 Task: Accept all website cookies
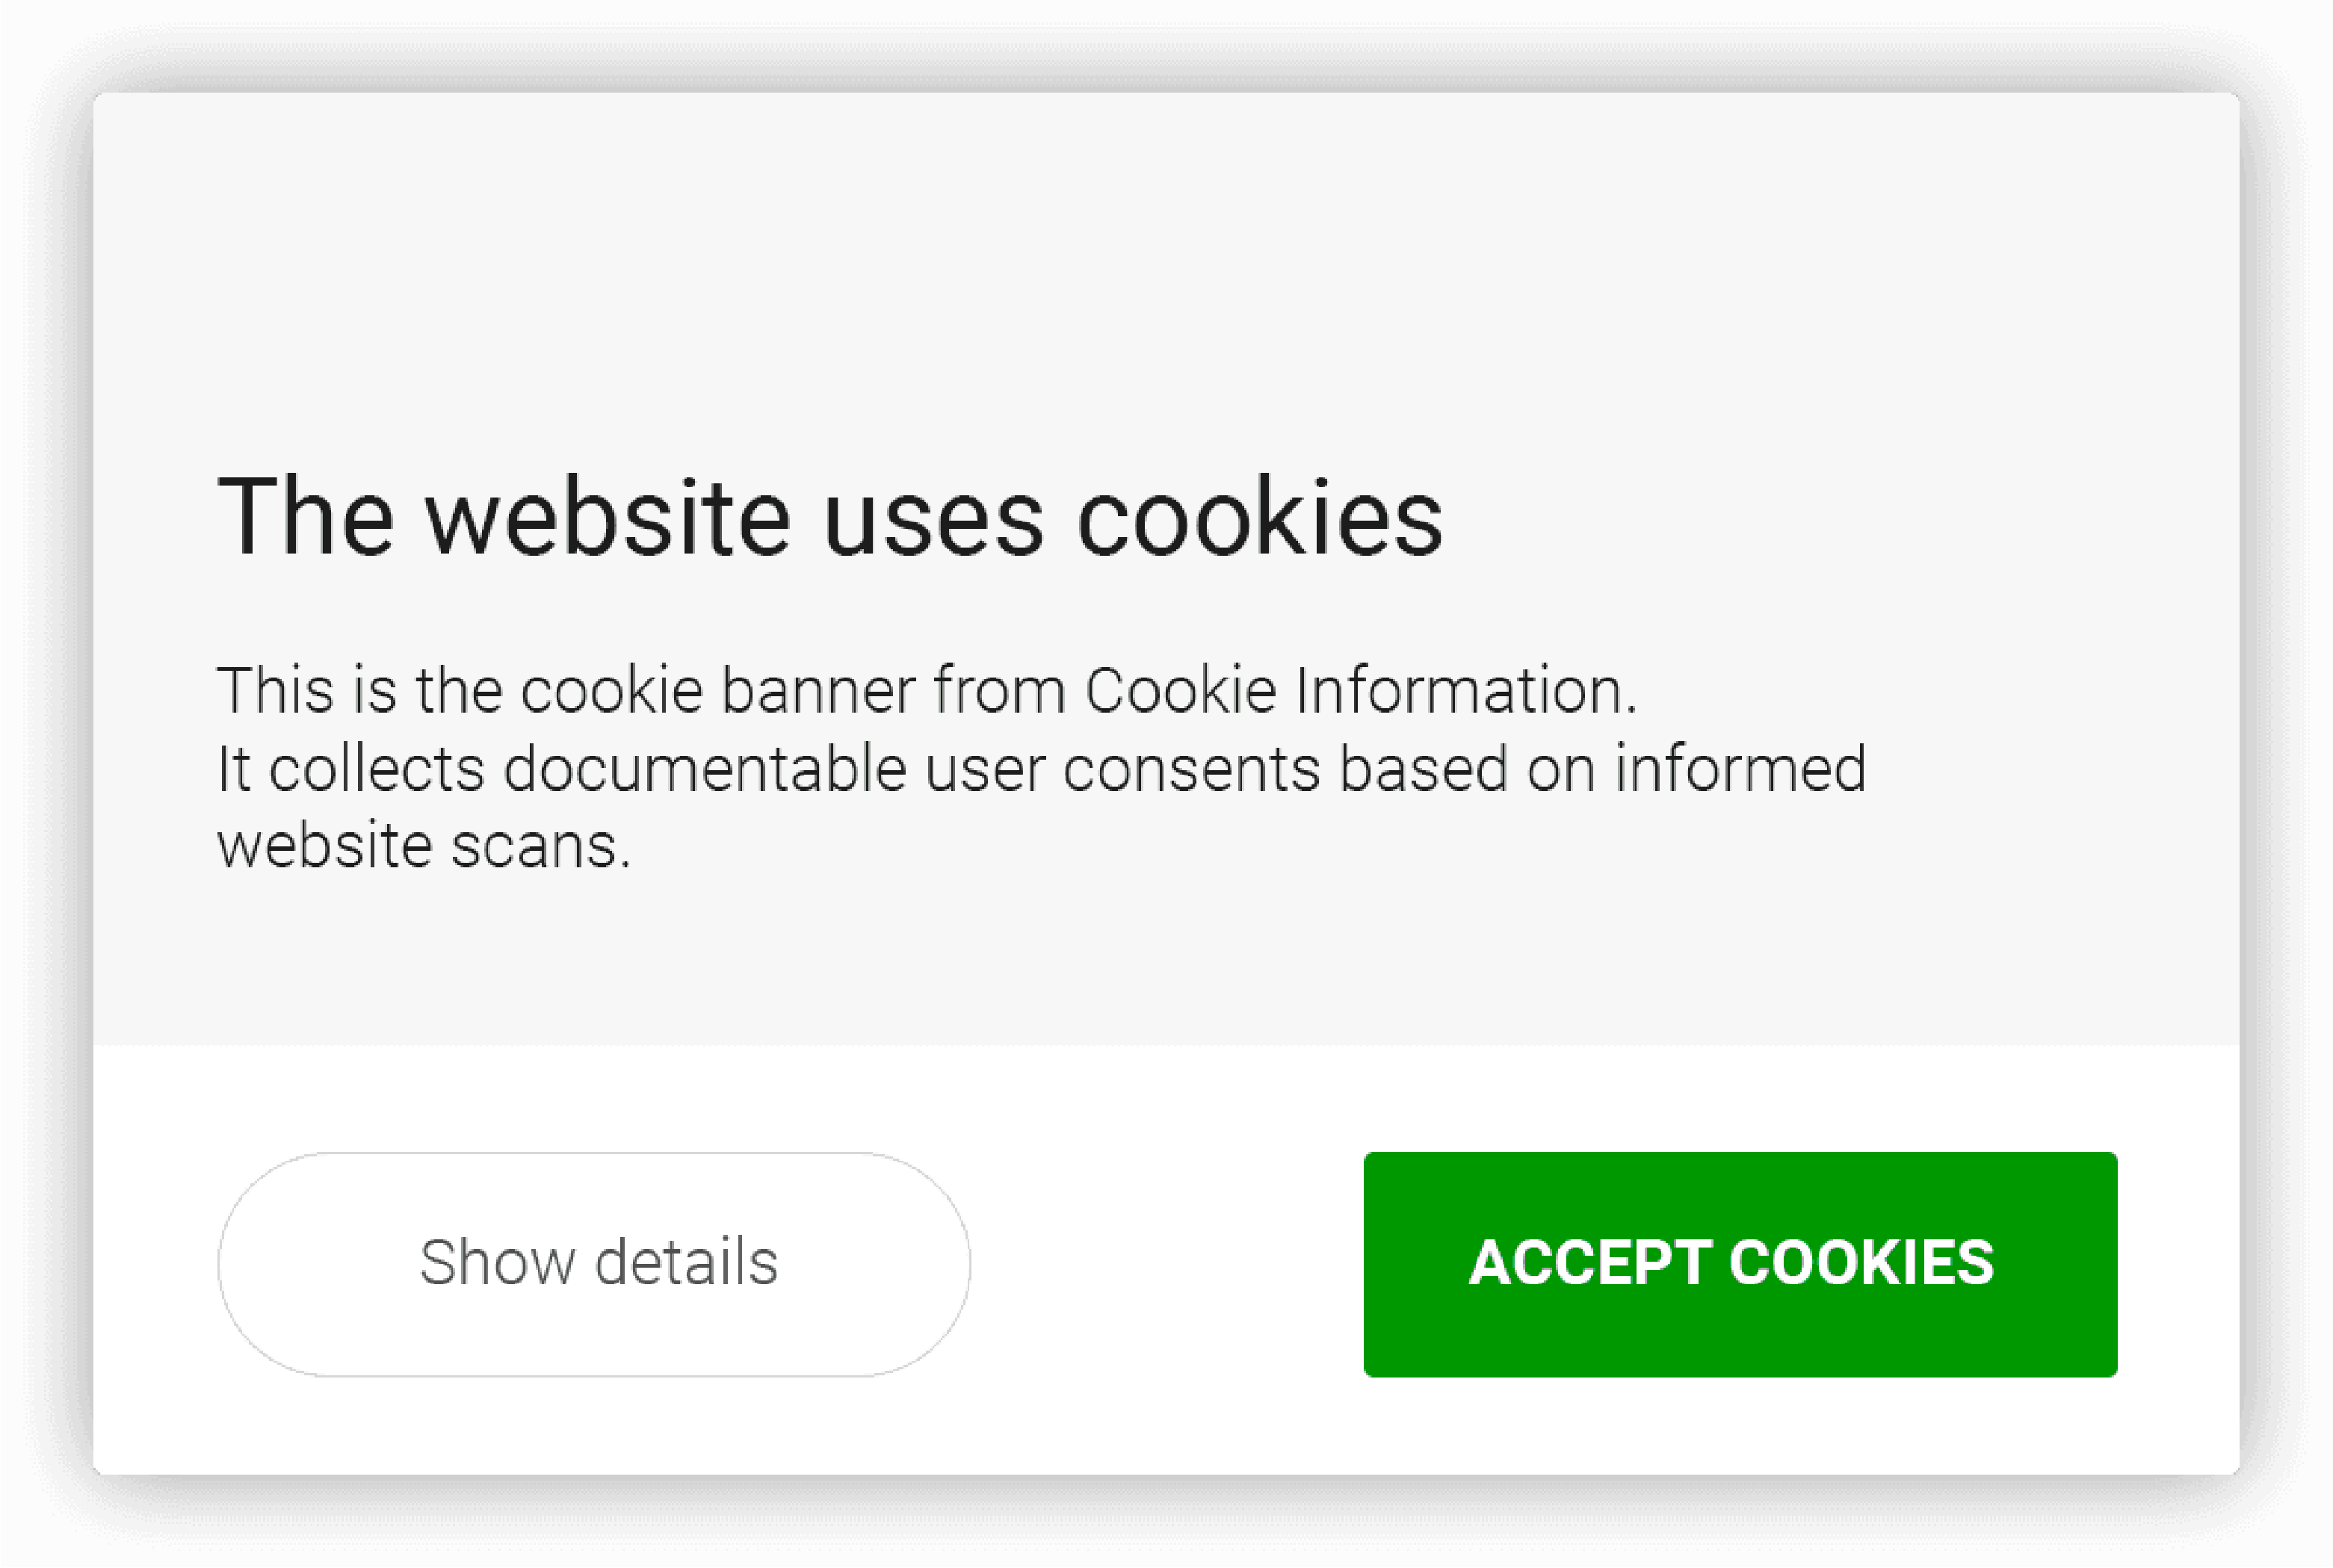pos(1740,1260)
